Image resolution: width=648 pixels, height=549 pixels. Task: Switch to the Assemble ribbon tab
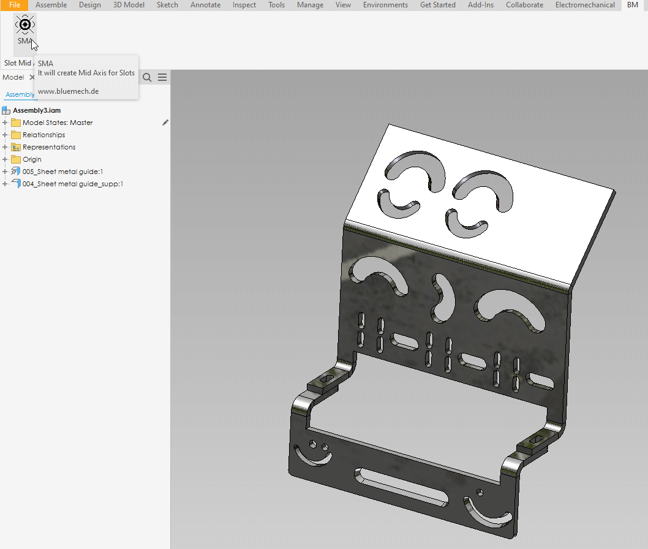(x=51, y=5)
